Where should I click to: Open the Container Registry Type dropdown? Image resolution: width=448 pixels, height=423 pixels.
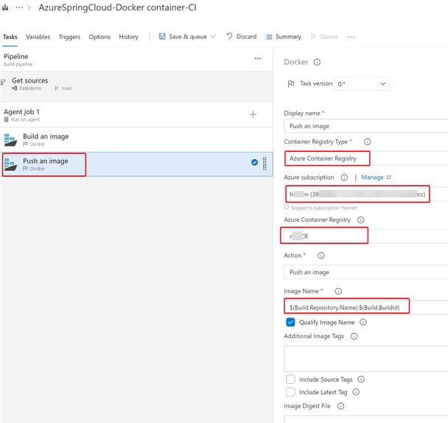[x=365, y=158]
